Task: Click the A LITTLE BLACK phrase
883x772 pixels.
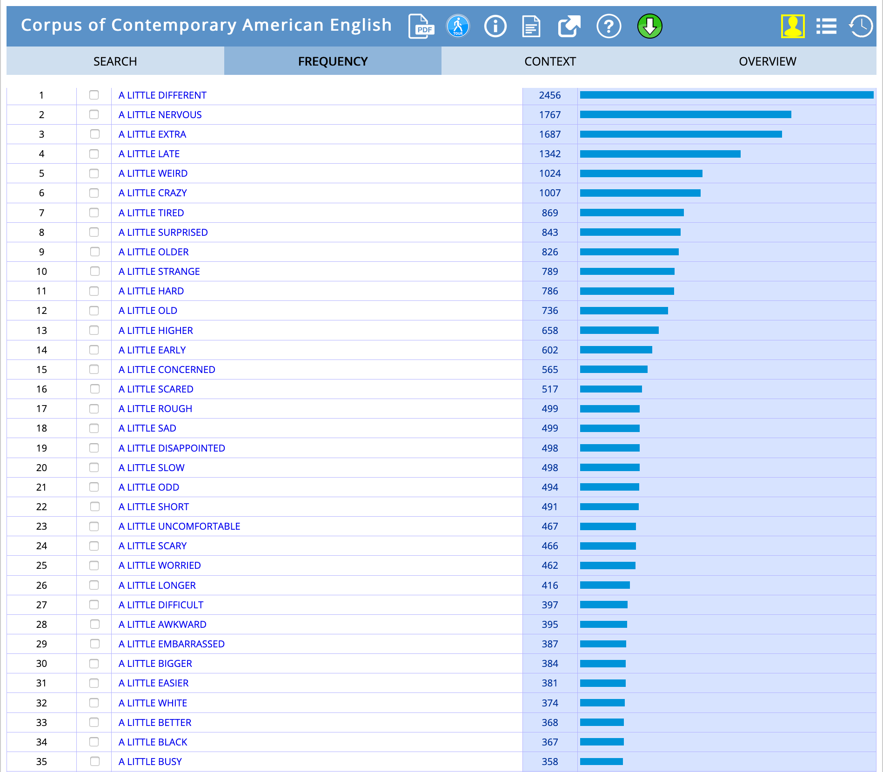Action: [153, 742]
